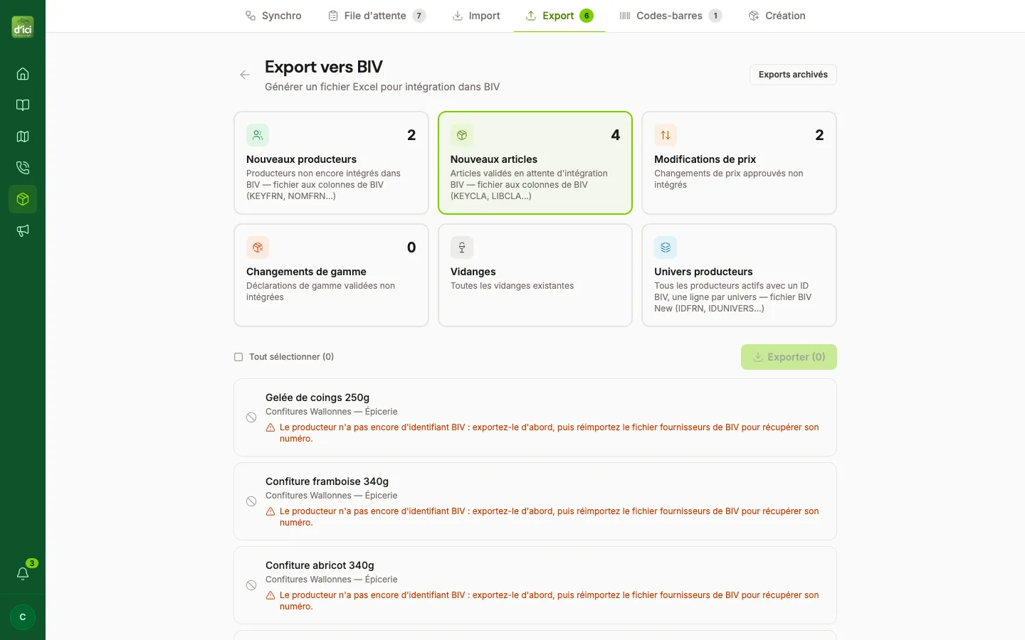Open the File d'attente tab
1025x640 pixels.
[x=377, y=16]
